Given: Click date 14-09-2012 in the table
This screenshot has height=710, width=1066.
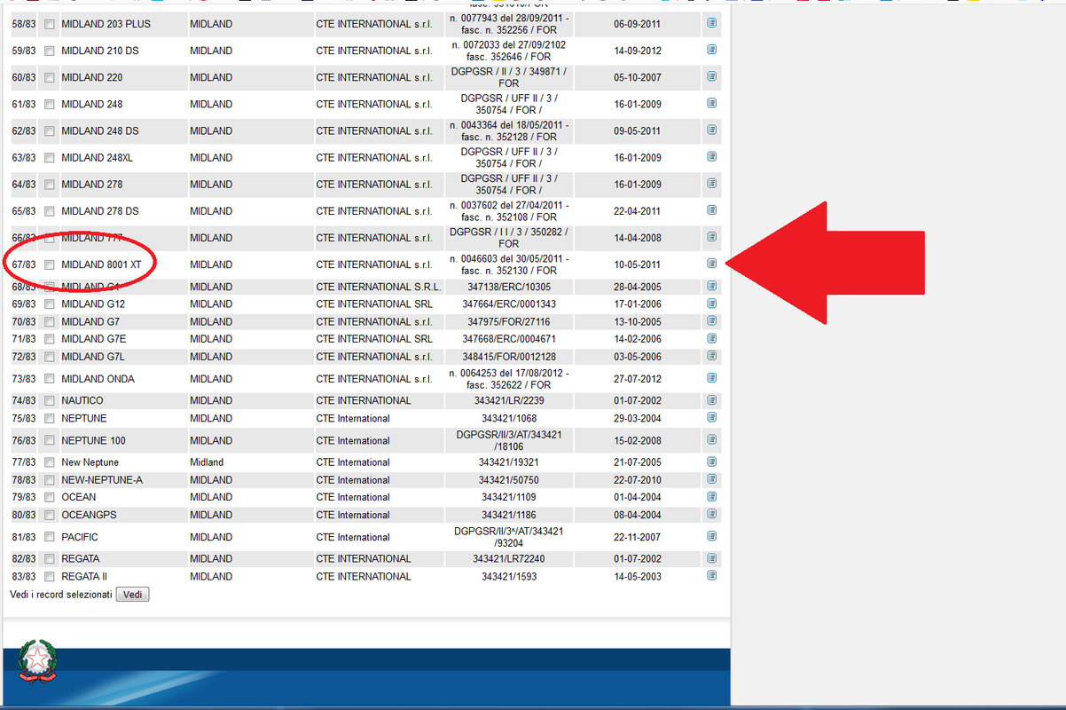Looking at the screenshot, I should pyautogui.click(x=637, y=51).
